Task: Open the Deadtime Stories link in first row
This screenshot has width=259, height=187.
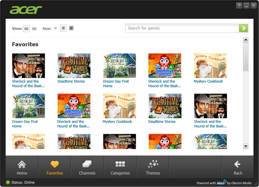Action: [x=71, y=82]
